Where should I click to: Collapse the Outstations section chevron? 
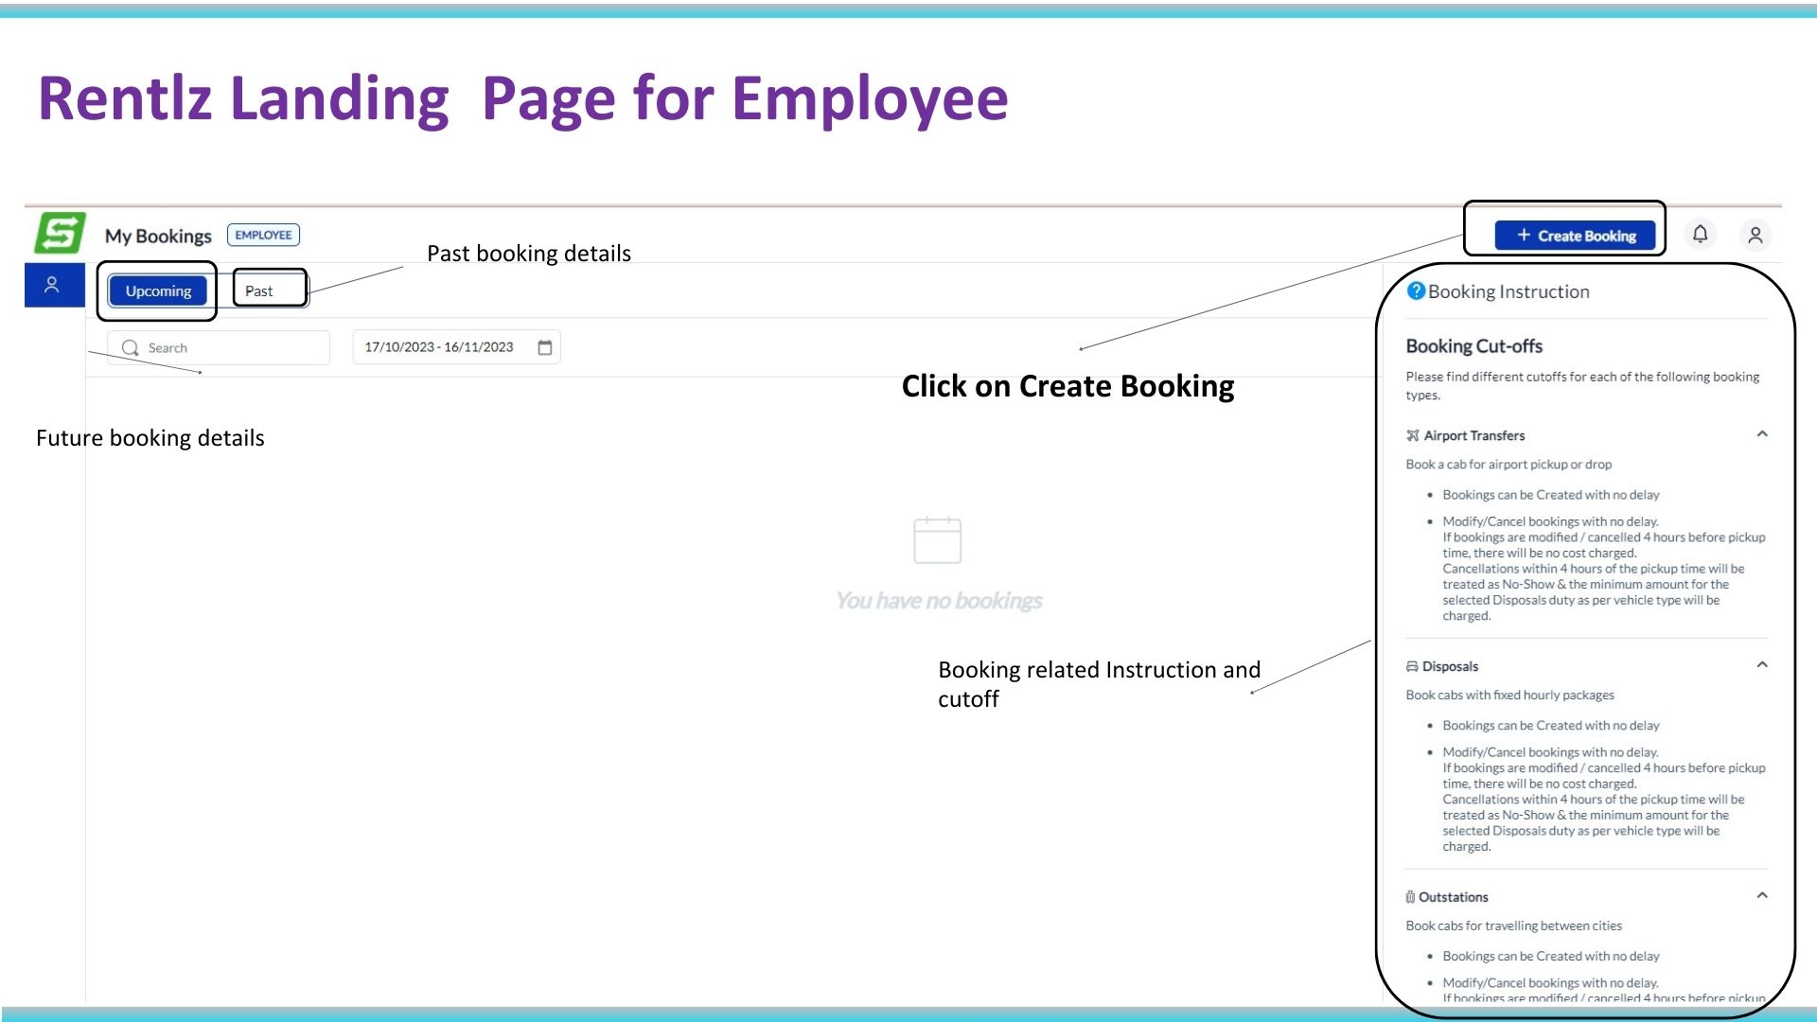click(x=1762, y=896)
